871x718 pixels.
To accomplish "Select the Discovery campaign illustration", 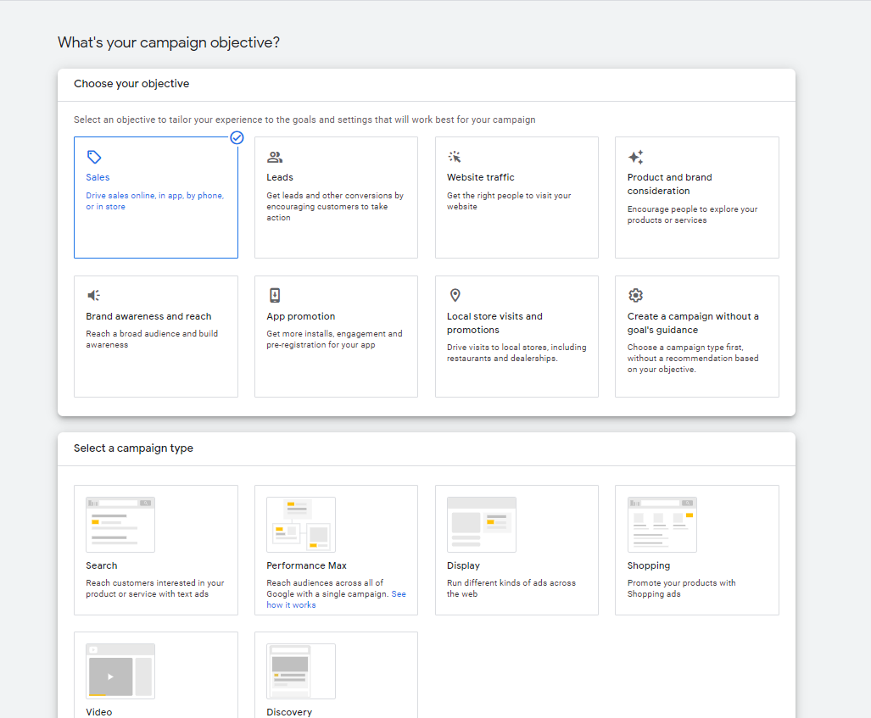I will 301,671.
